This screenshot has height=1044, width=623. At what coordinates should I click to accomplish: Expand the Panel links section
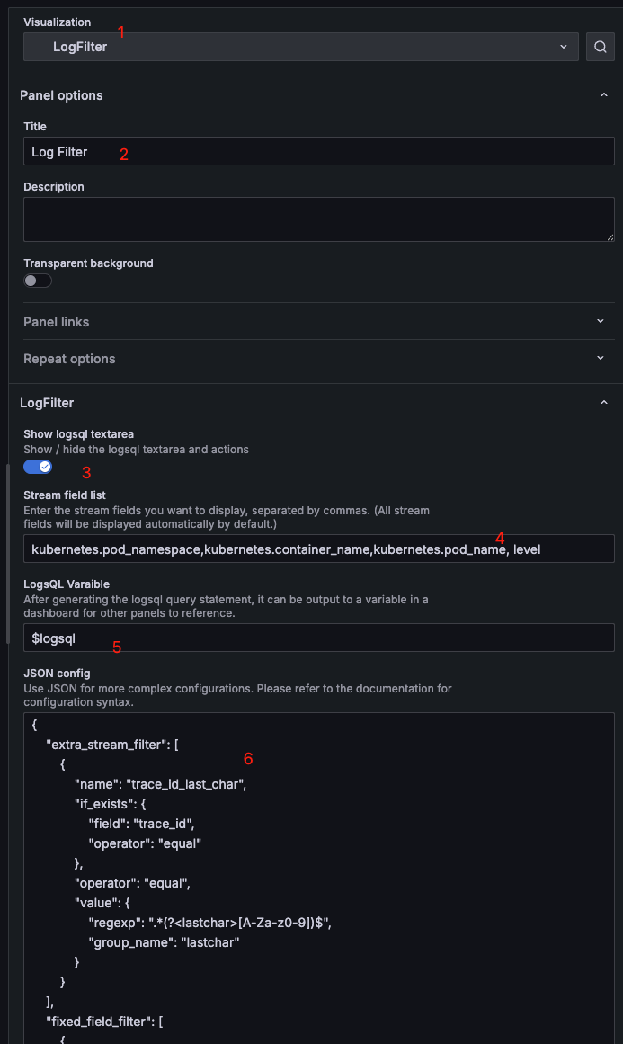[x=57, y=322]
